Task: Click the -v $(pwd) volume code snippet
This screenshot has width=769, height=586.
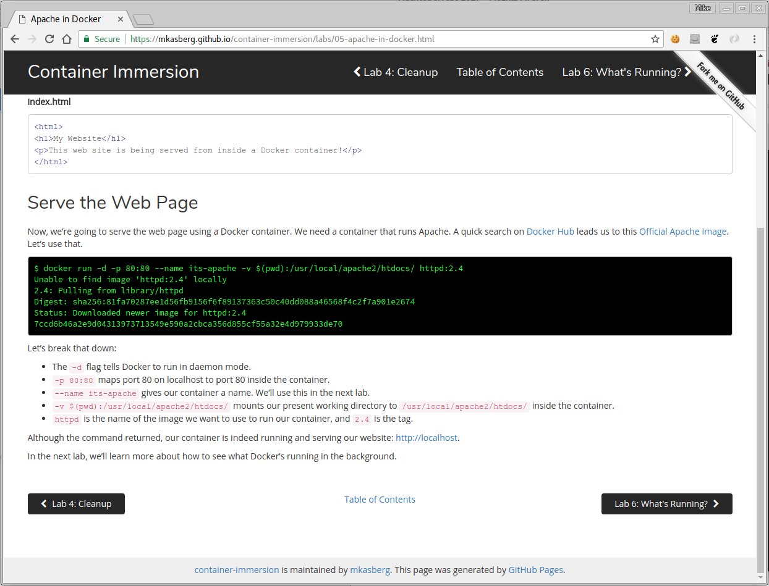Action: [x=142, y=406]
